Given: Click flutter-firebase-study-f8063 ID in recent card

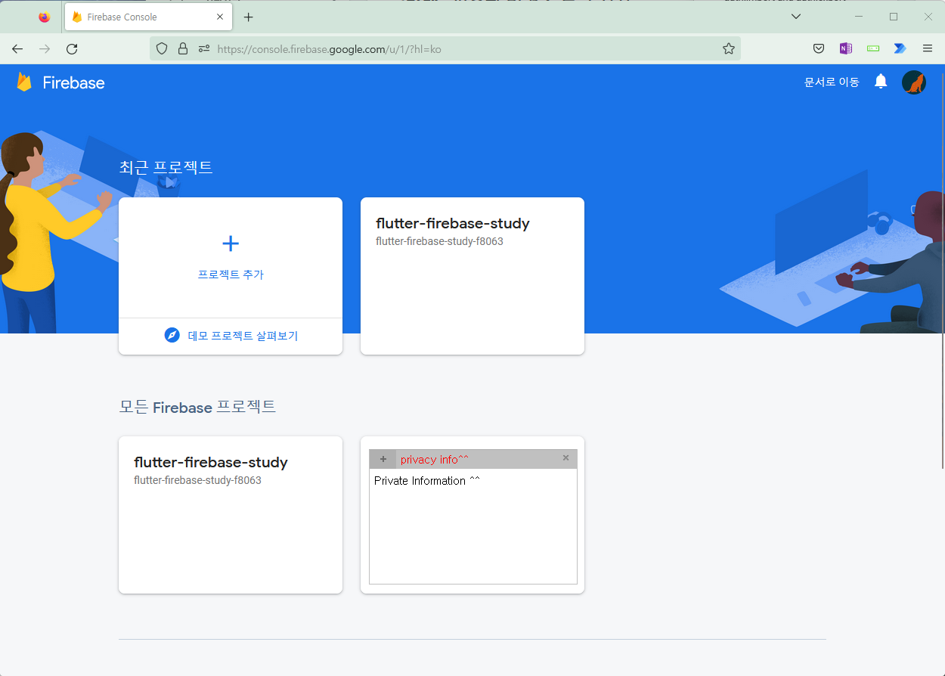Looking at the screenshot, I should tap(439, 242).
